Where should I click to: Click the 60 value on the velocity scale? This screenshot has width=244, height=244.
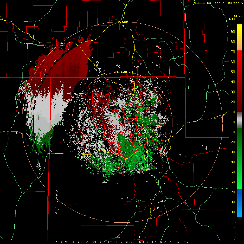pyautogui.click(x=233, y=62)
